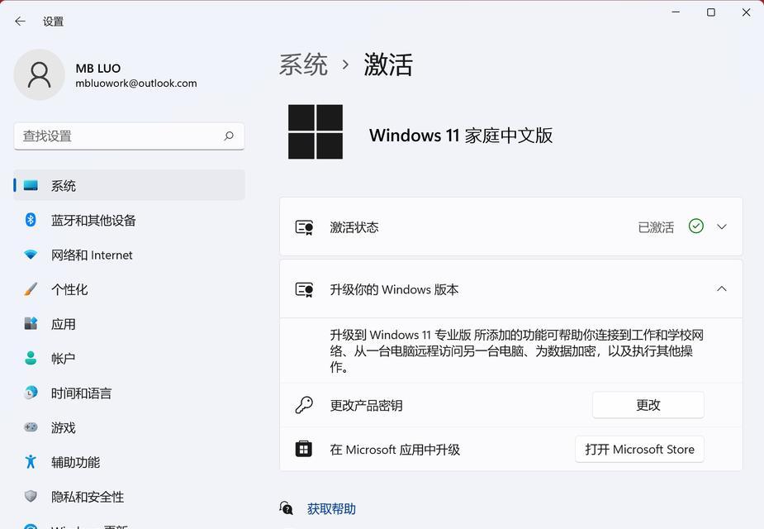The height and width of the screenshot is (529, 764).
Task: Click the 应用 apps icon
Action: tap(31, 323)
